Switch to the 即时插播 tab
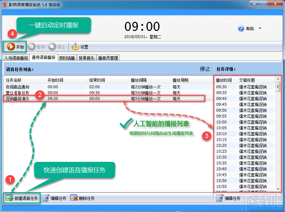This screenshot has width=285, height=212. pyautogui.click(x=67, y=58)
